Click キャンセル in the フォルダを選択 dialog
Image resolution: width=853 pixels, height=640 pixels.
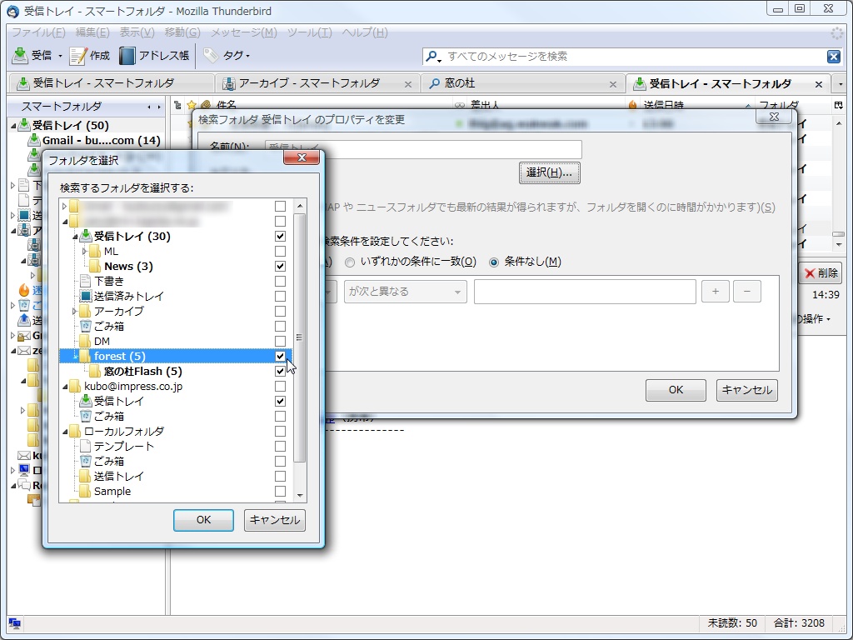tap(275, 520)
